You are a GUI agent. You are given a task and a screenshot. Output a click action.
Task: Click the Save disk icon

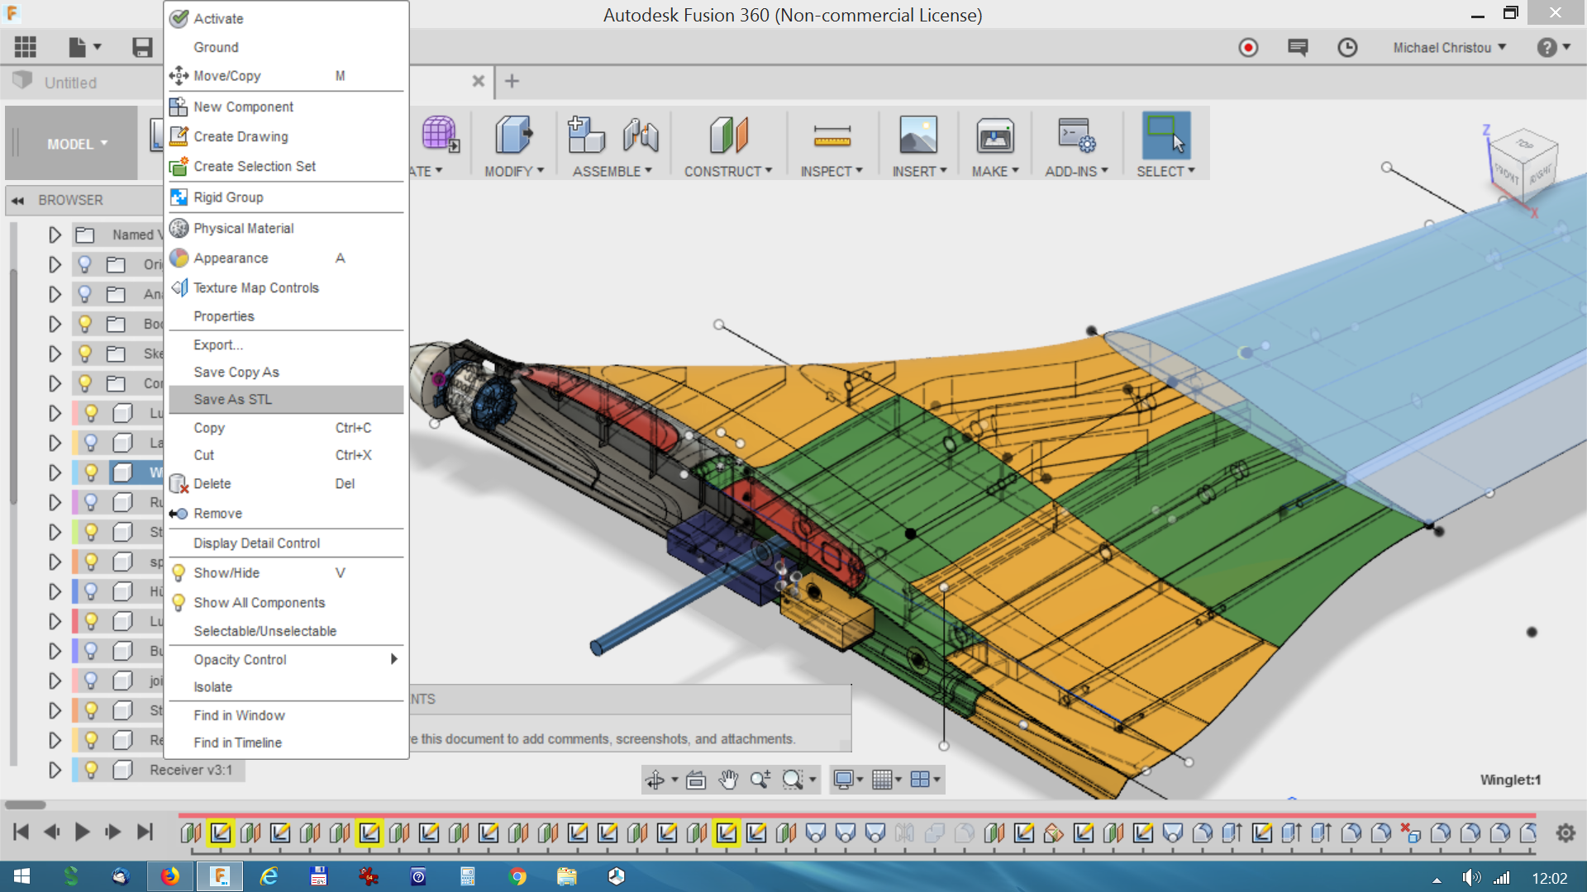point(142,48)
